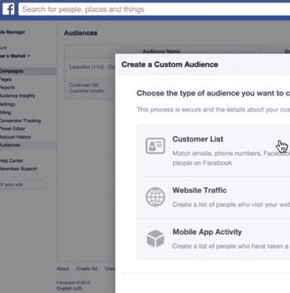Viewport: 290px width, 293px height.
Task: Choose the Mobile App Activity audience option
Action: pyautogui.click(x=214, y=239)
